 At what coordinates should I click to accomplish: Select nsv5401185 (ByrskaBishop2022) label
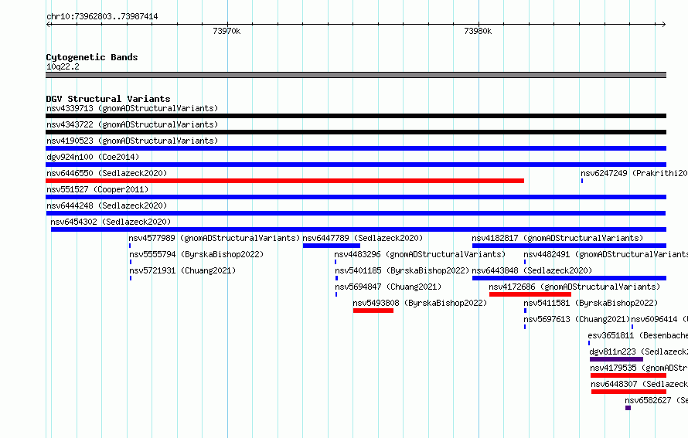click(402, 270)
